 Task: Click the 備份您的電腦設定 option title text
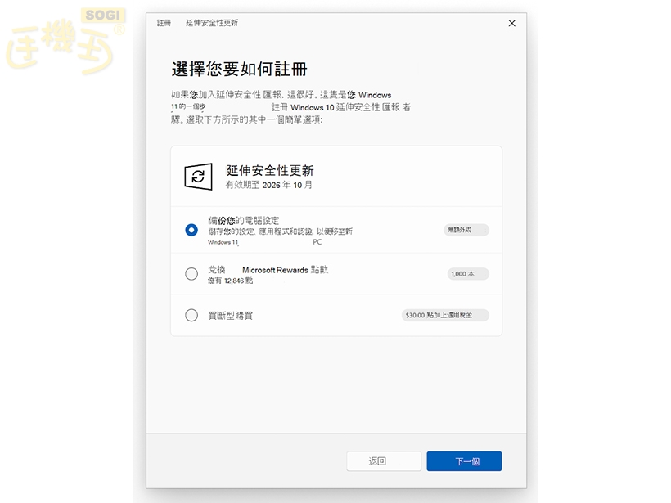(244, 221)
